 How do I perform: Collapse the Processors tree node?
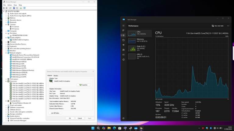point(6,81)
